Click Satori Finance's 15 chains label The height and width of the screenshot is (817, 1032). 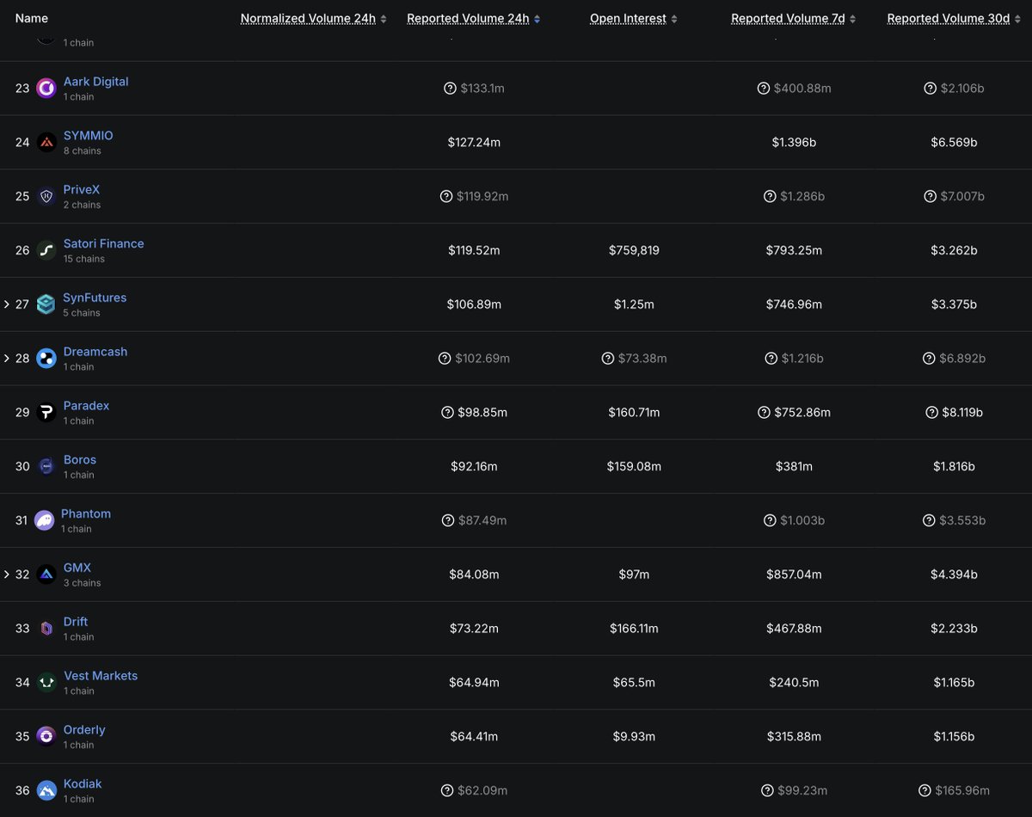pos(84,259)
